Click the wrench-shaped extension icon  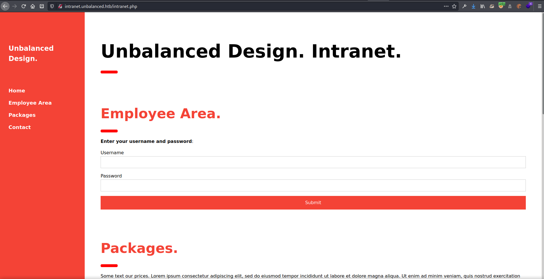tap(464, 6)
